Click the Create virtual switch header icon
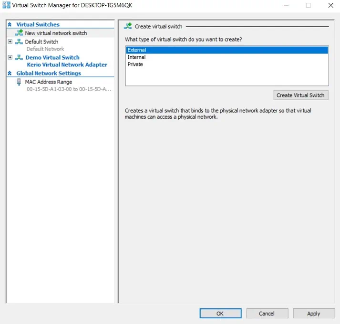The width and height of the screenshot is (340, 324). click(128, 26)
